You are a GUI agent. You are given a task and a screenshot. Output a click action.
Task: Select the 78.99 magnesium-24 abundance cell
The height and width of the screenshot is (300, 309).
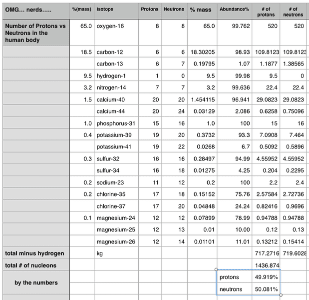pyautogui.click(x=234, y=217)
